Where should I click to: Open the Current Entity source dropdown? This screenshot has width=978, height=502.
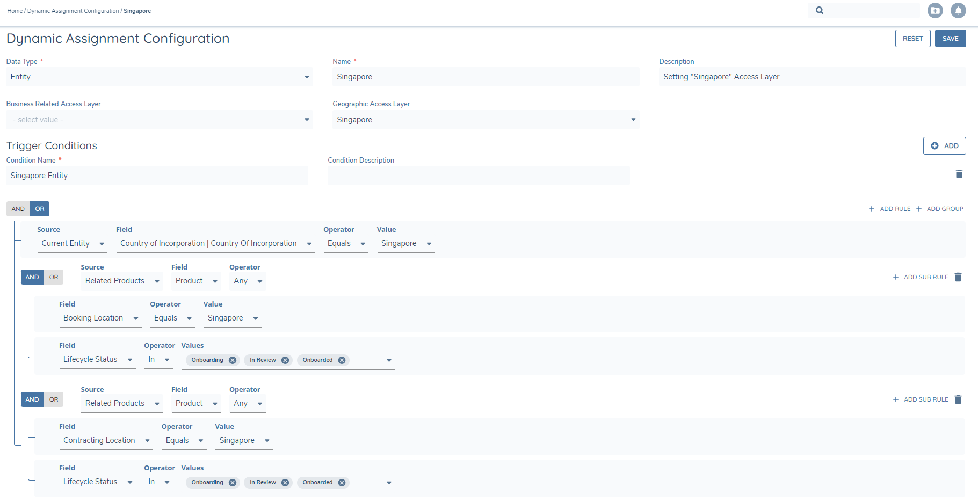tap(73, 244)
